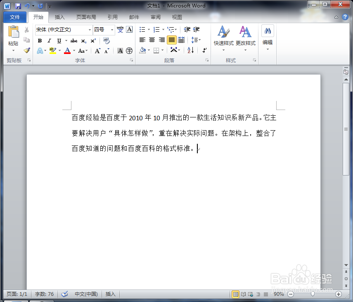Viewport: 353px width, 302px height.
Task: Click the 中文(中国) language indicator
Action: coord(86,294)
